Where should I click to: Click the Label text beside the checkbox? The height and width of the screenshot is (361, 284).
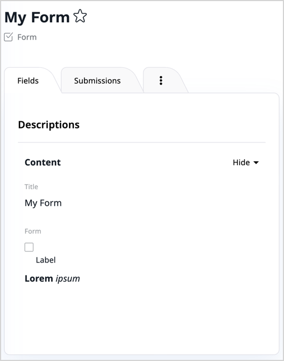[x=46, y=260]
